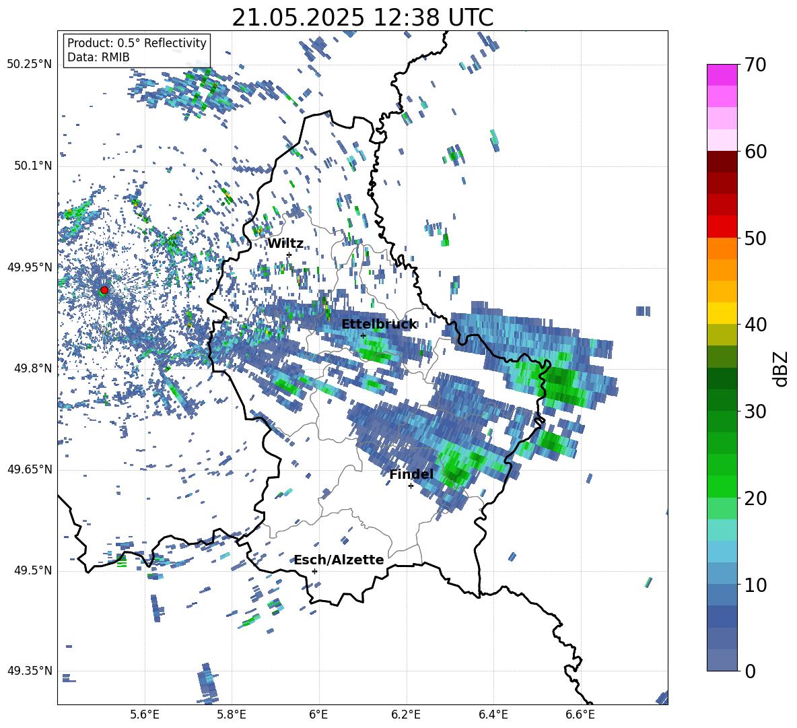
Task: Click the Findel cross marker
Action: pyautogui.click(x=411, y=486)
